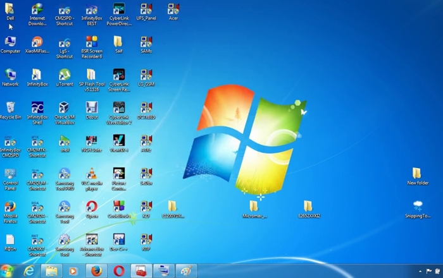Viewport: 443px width, 278px height.
Task: Open the Dell folder on desktop
Action: tap(10, 12)
